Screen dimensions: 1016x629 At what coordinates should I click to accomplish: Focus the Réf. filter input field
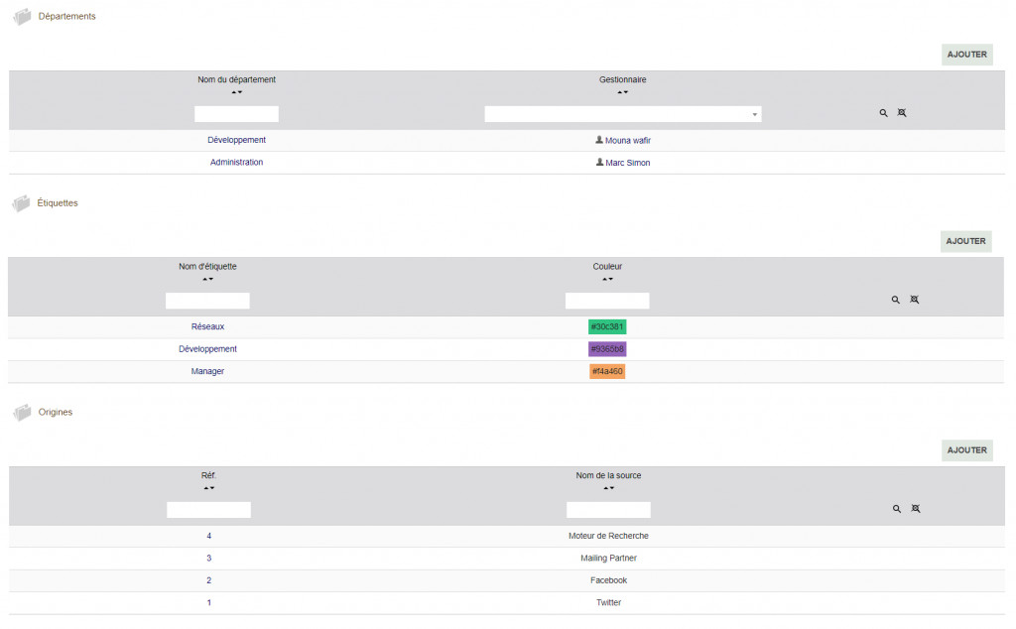pyautogui.click(x=208, y=510)
